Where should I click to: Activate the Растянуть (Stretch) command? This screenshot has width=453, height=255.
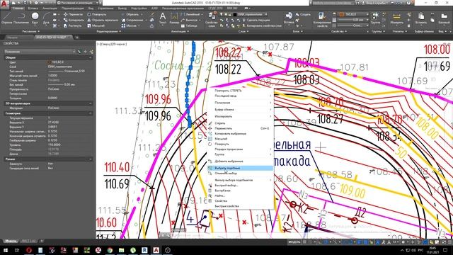tap(73, 25)
